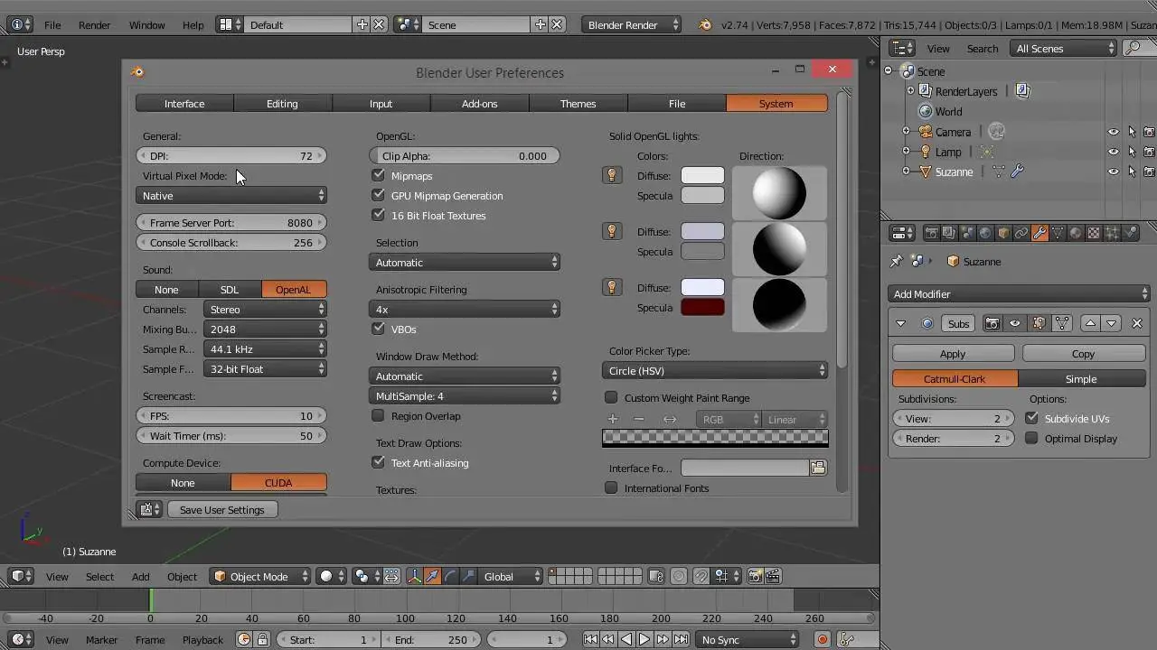1157x650 pixels.
Task: Toggle the VBOs checkbox
Action: 378,329
